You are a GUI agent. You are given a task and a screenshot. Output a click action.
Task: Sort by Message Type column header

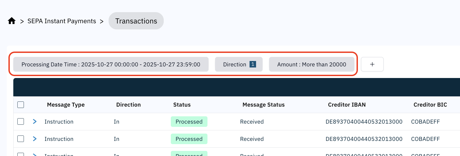66,105
